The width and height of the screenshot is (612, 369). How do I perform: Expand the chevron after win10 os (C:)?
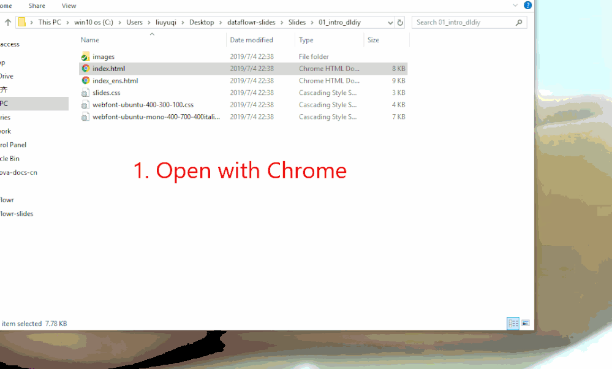pos(120,23)
